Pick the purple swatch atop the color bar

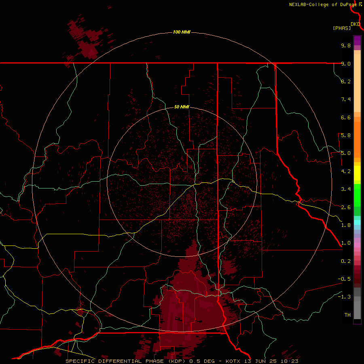[357, 40]
